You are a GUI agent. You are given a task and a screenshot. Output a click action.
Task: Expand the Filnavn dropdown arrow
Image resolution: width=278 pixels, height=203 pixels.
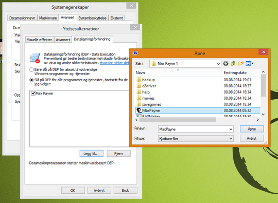click(231, 129)
